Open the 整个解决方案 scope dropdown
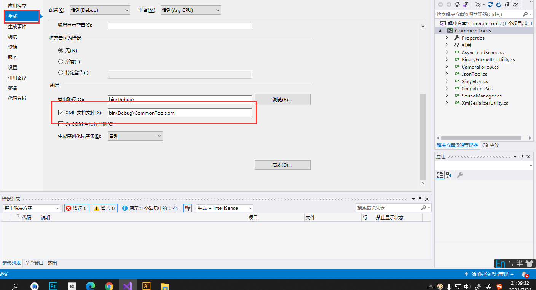This screenshot has width=536, height=290. pyautogui.click(x=32, y=208)
